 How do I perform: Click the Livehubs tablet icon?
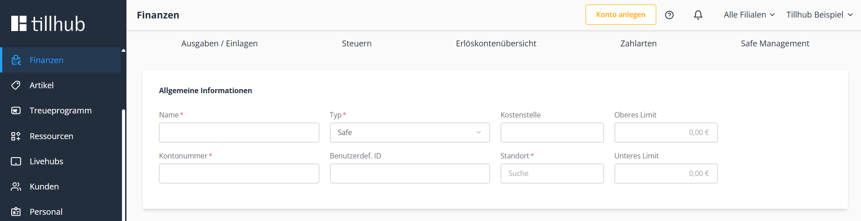16,162
